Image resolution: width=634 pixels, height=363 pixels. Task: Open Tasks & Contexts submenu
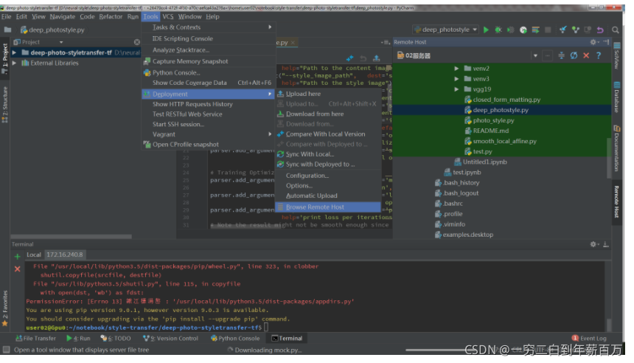[209, 27]
